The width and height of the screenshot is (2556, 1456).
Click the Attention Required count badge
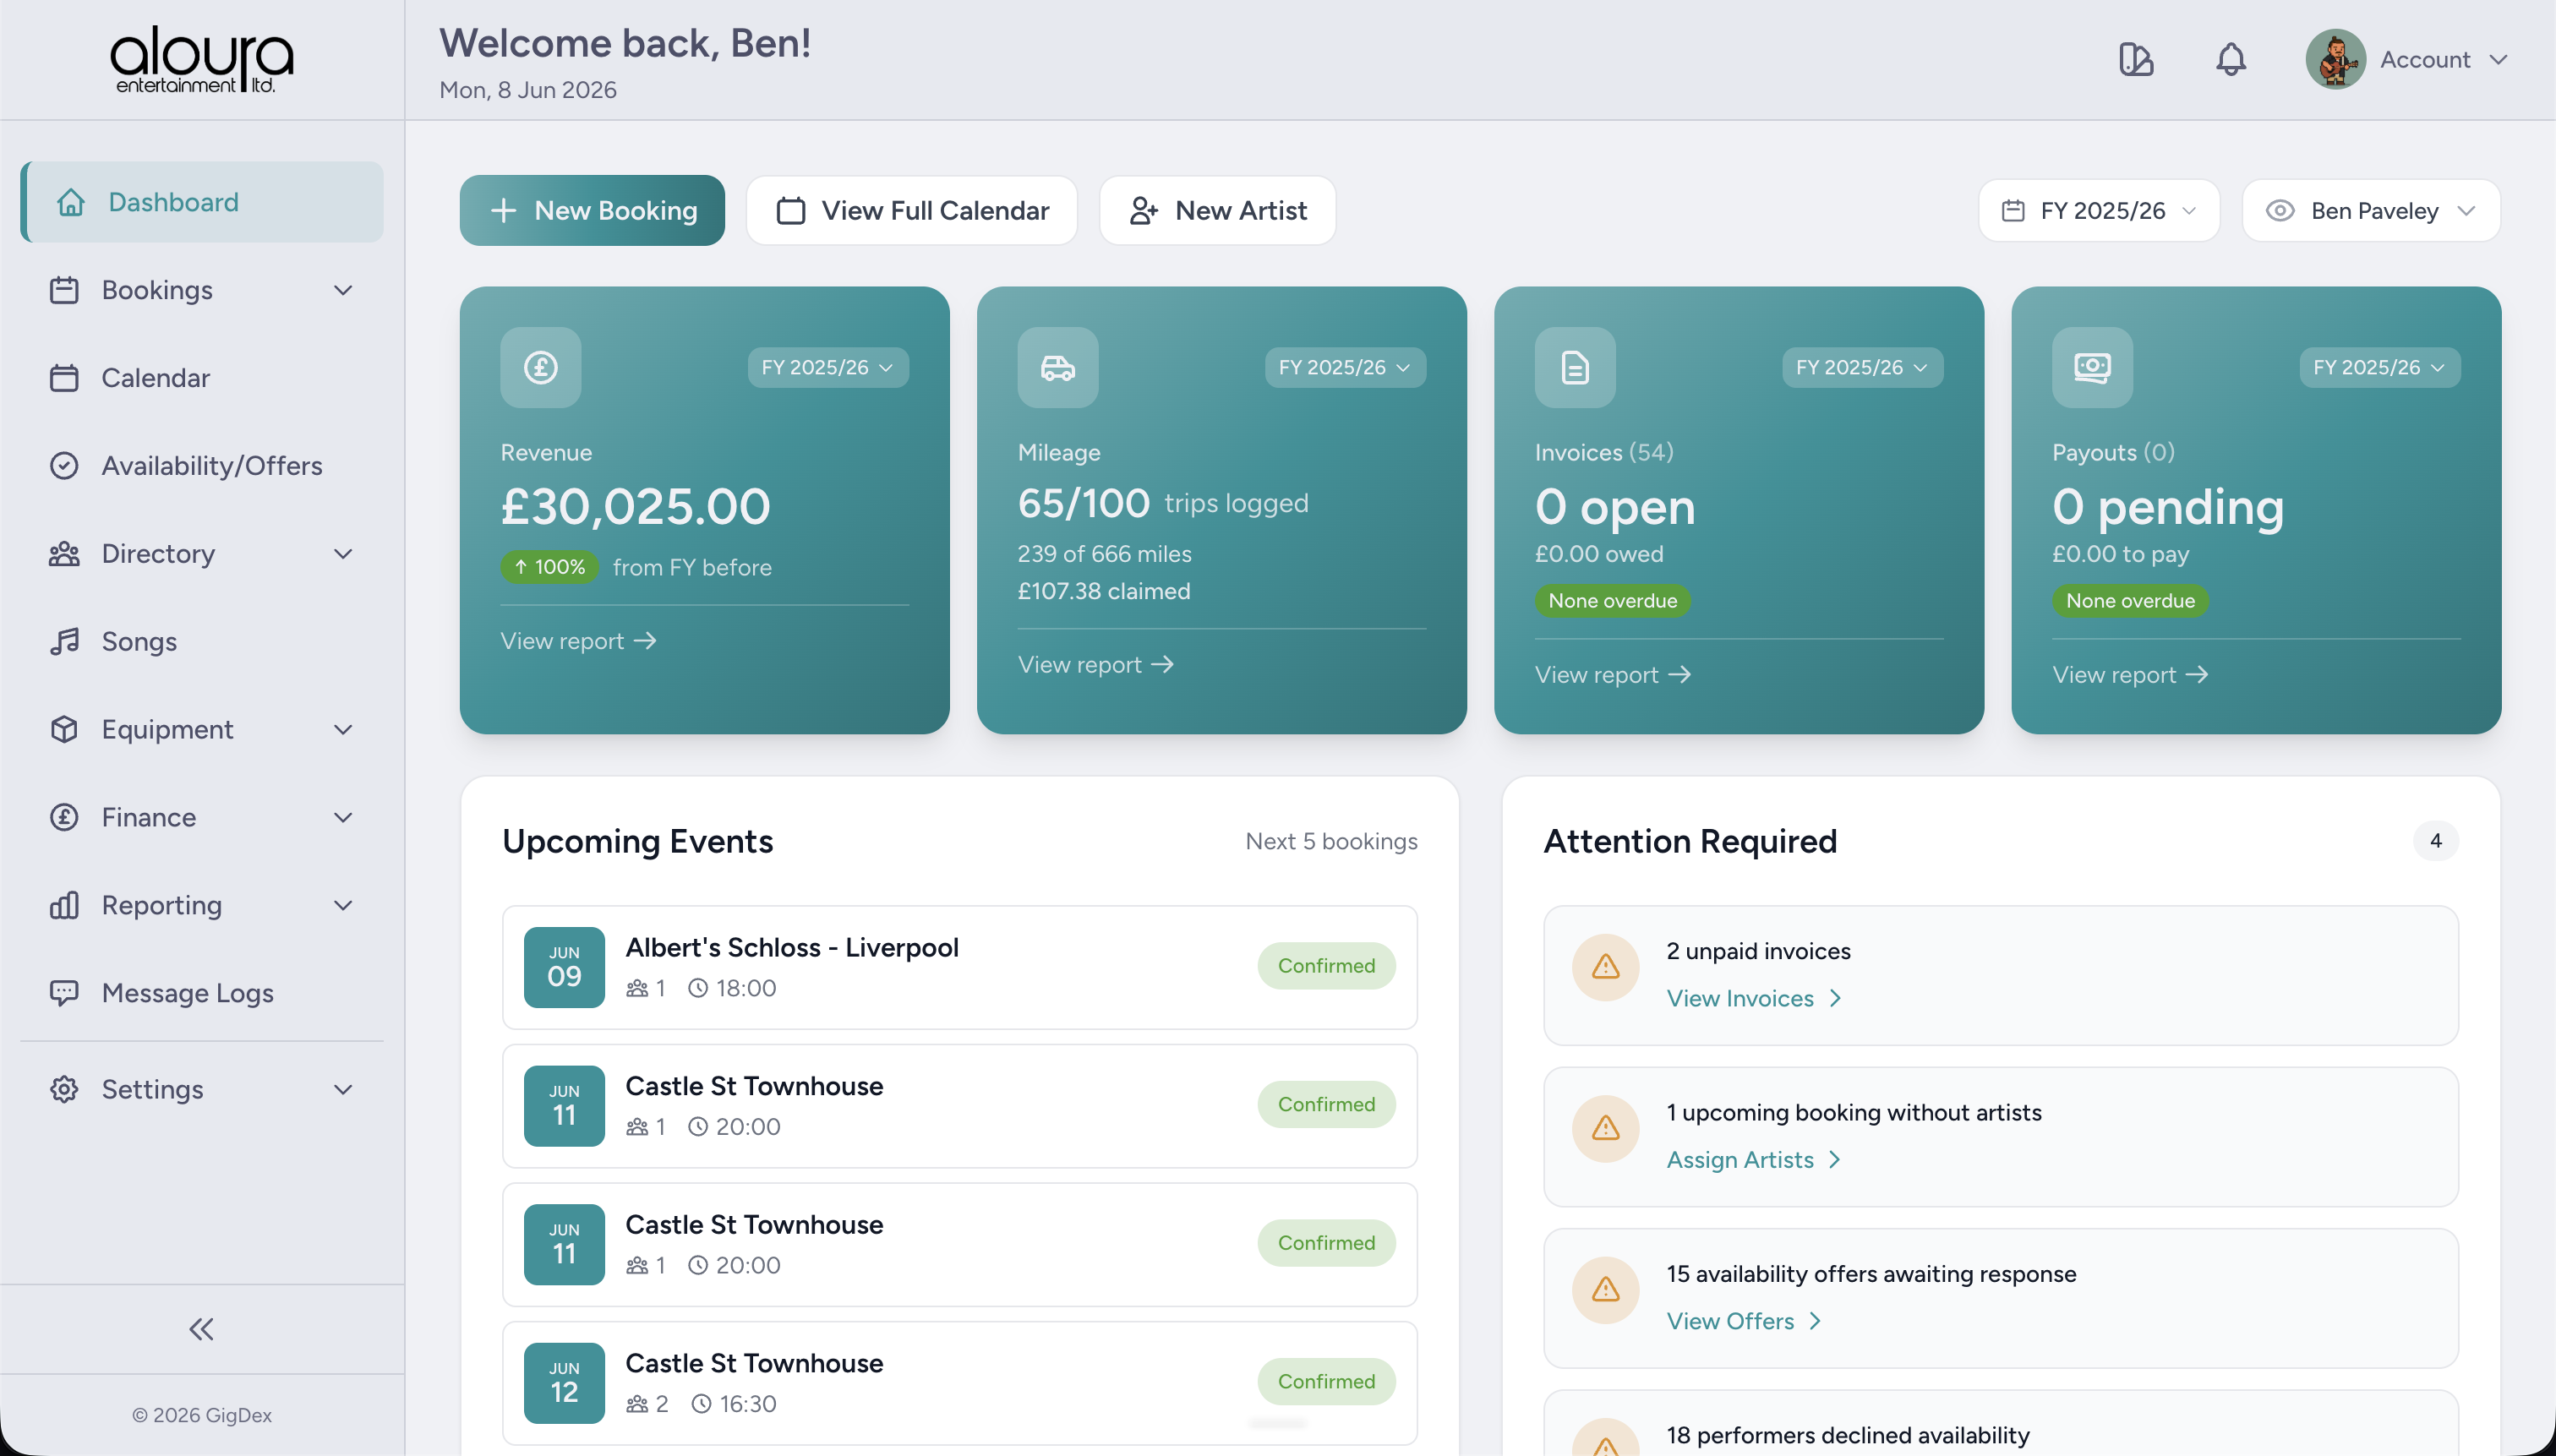coord(2435,841)
